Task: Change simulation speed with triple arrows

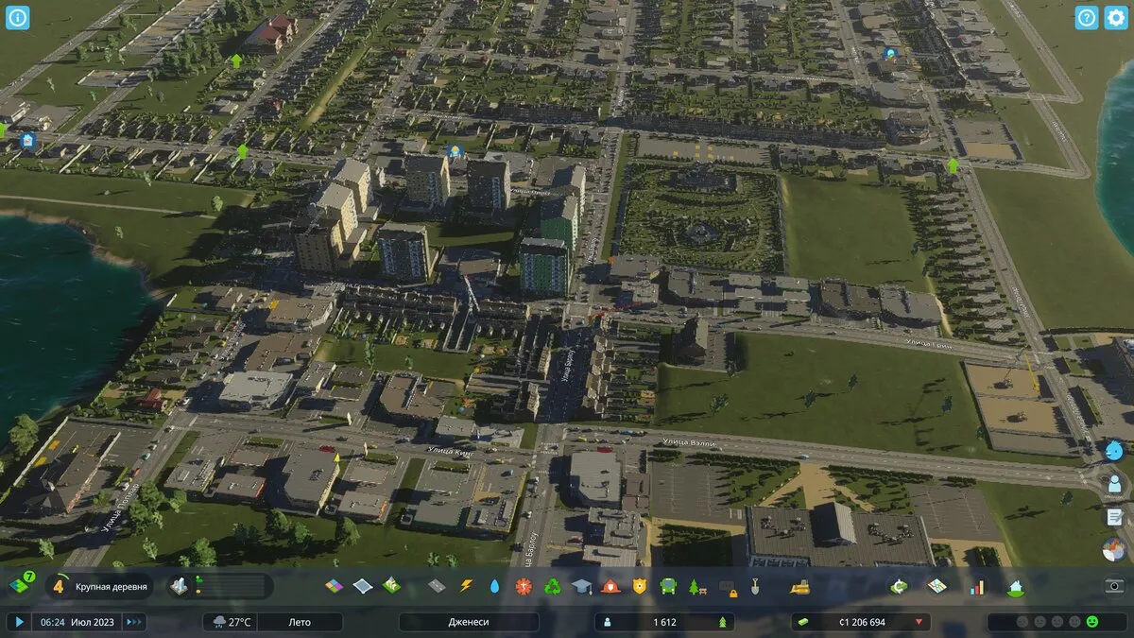Action: [134, 622]
